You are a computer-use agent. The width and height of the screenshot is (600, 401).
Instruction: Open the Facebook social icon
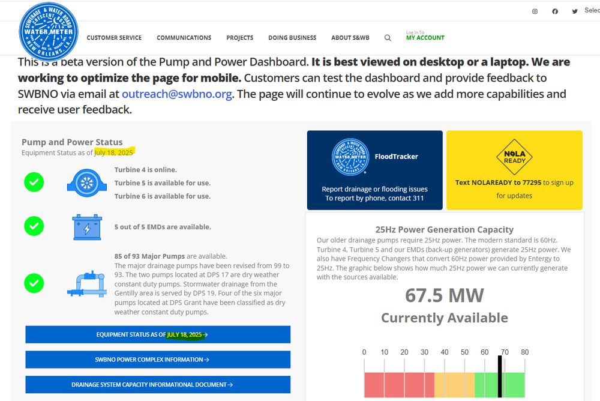coord(555,11)
